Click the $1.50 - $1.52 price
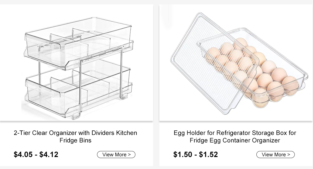This screenshot has height=169, width=313. coord(196,154)
